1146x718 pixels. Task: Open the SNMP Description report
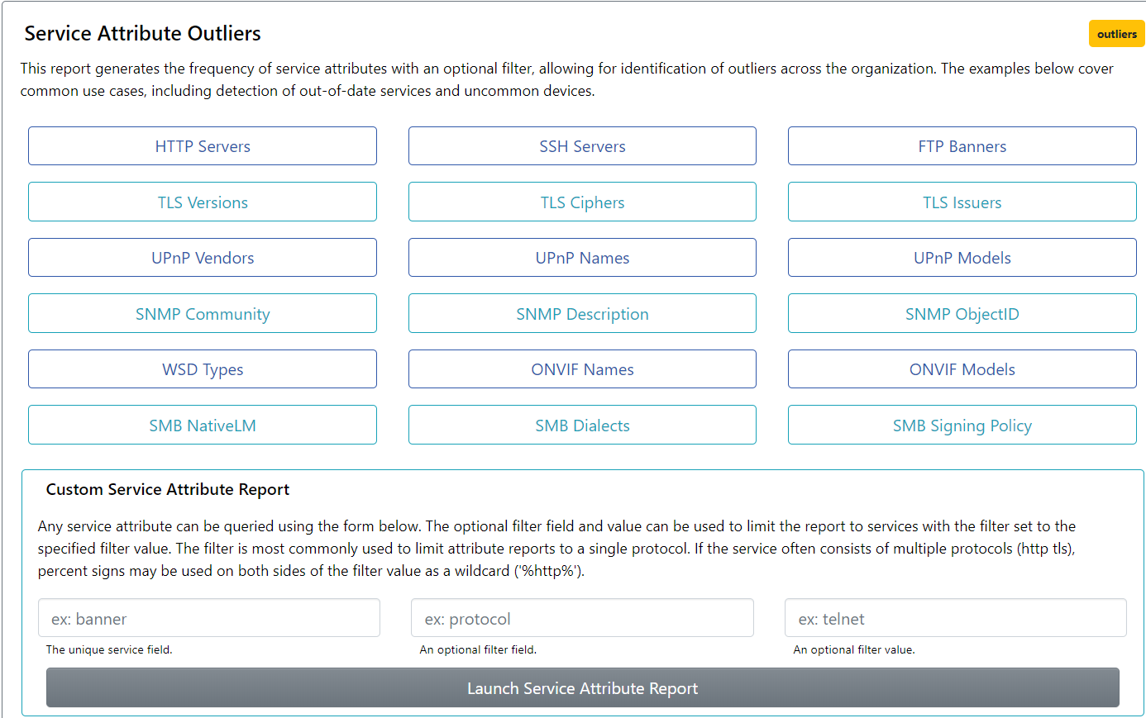(x=582, y=313)
